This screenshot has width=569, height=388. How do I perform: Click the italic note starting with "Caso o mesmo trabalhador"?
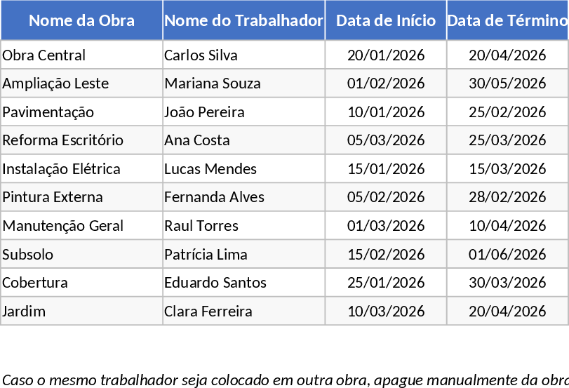tap(284, 380)
